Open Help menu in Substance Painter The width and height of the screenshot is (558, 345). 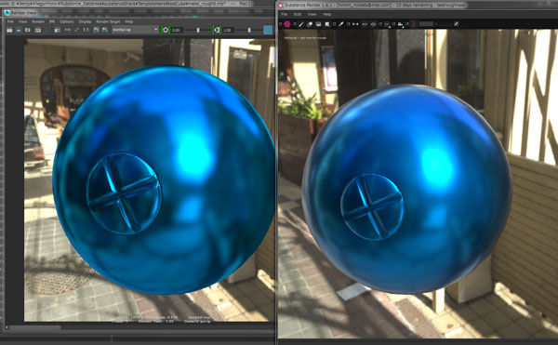click(x=327, y=14)
